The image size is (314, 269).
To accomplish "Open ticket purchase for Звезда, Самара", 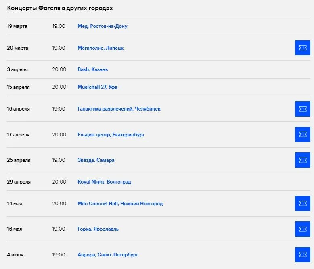I will tap(302, 160).
